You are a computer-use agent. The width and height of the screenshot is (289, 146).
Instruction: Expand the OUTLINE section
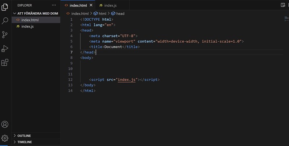coord(15,135)
